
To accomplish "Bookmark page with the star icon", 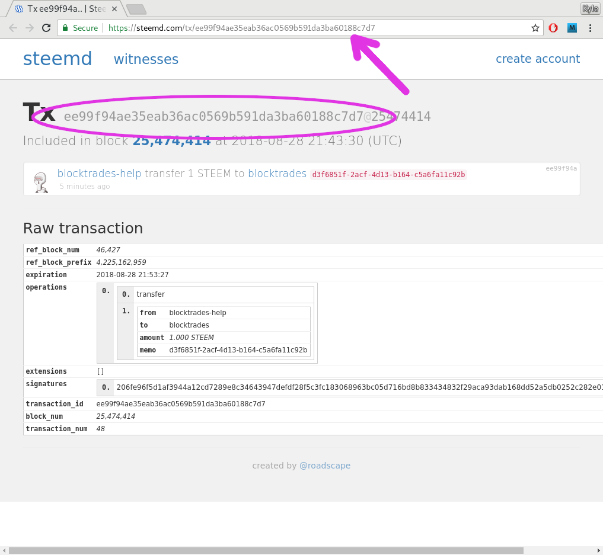I will (535, 28).
